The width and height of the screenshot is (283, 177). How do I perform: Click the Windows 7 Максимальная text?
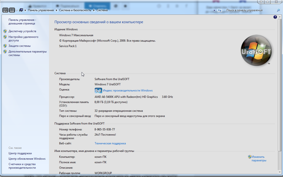[x=76, y=35]
